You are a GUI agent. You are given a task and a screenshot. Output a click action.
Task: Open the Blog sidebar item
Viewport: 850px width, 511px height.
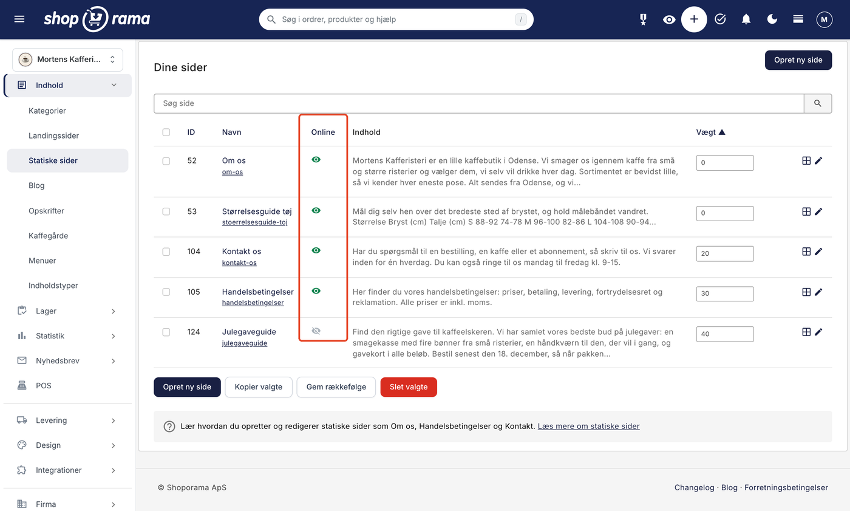point(36,186)
